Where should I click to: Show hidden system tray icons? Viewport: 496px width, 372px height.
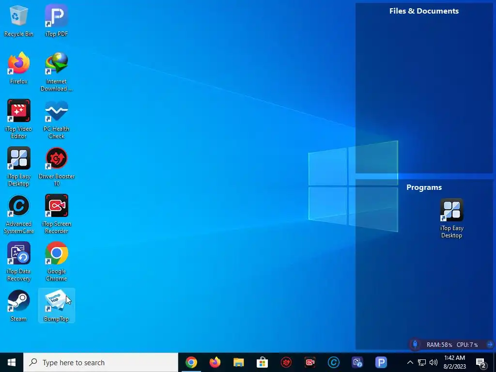click(x=410, y=362)
